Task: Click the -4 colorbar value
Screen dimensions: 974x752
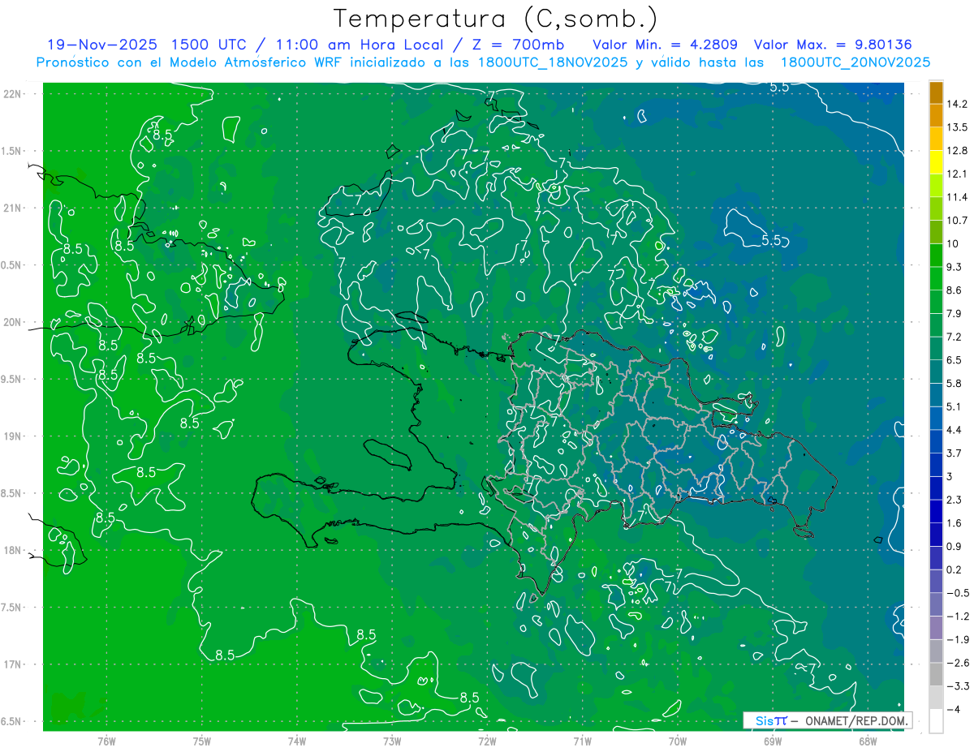Action: pos(955,709)
